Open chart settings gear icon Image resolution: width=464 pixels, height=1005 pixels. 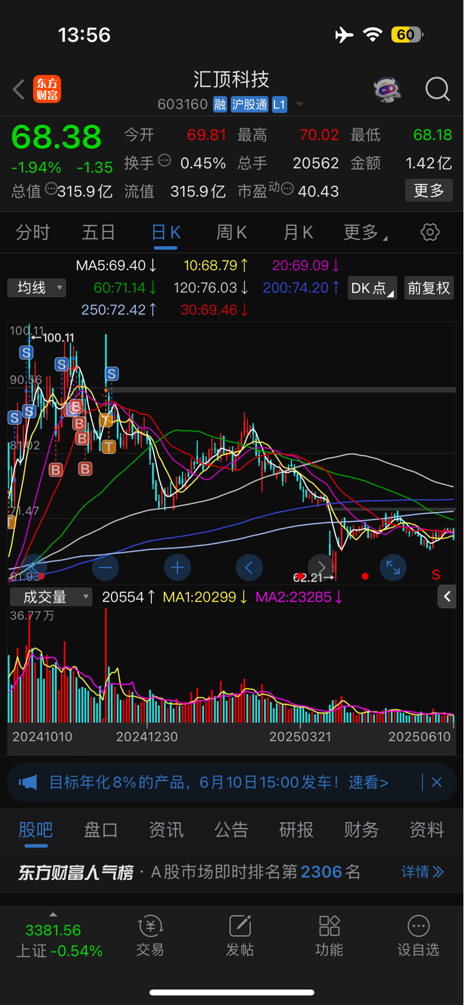[x=430, y=232]
